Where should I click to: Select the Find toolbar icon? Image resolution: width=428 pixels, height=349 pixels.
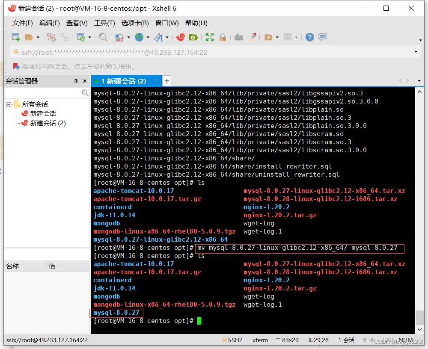[103, 37]
